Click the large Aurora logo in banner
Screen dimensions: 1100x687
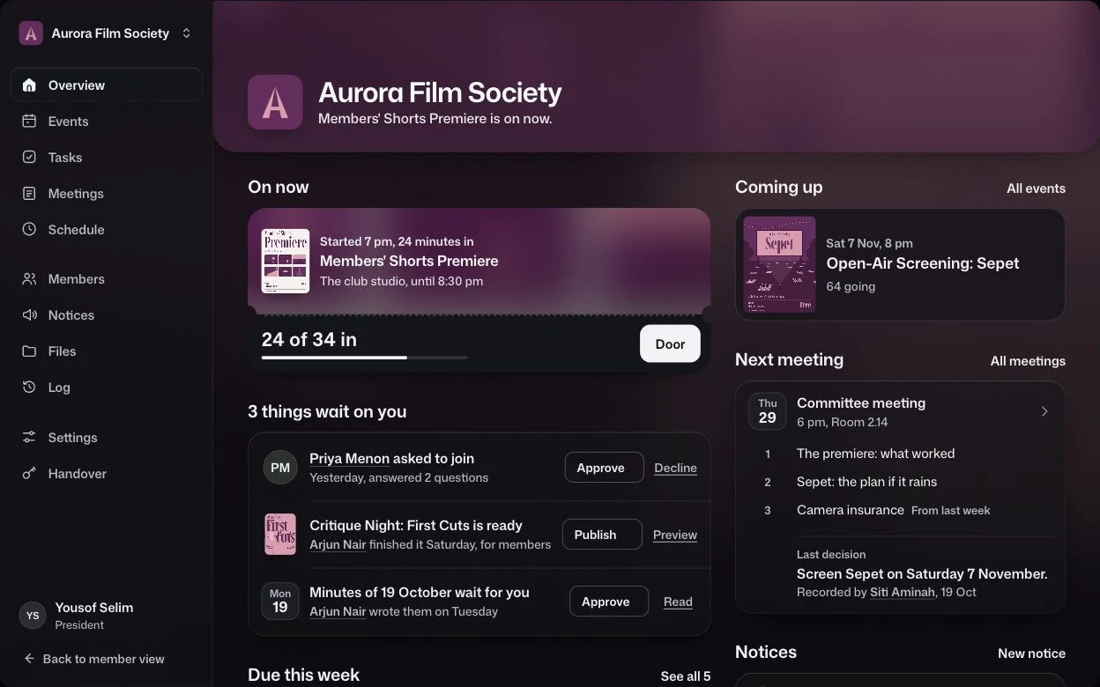coord(275,102)
